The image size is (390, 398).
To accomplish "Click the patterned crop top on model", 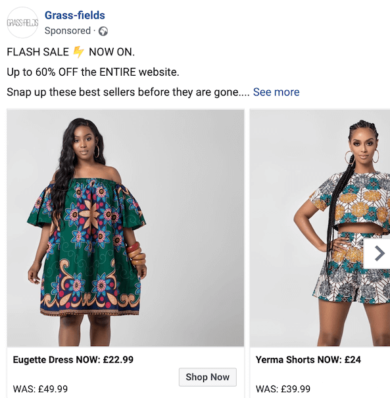I will [x=351, y=200].
